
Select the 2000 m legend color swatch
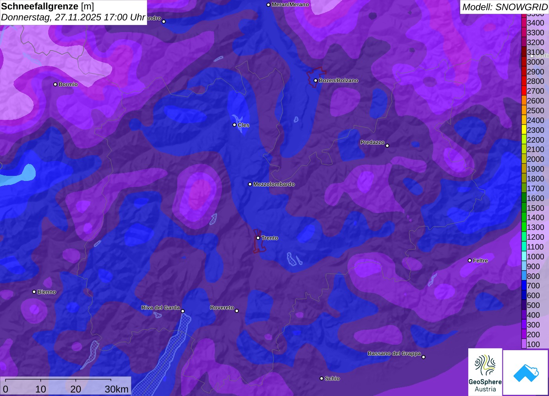(524, 159)
